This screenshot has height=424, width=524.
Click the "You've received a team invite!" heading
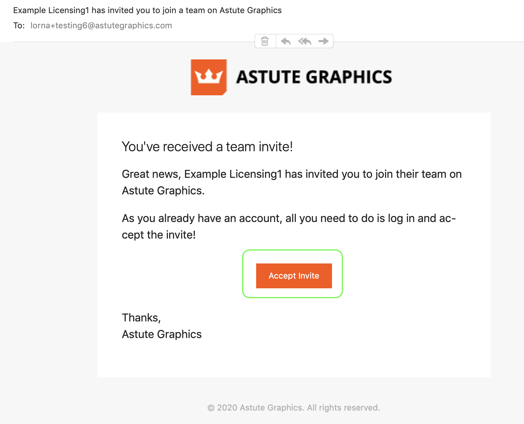click(x=207, y=147)
